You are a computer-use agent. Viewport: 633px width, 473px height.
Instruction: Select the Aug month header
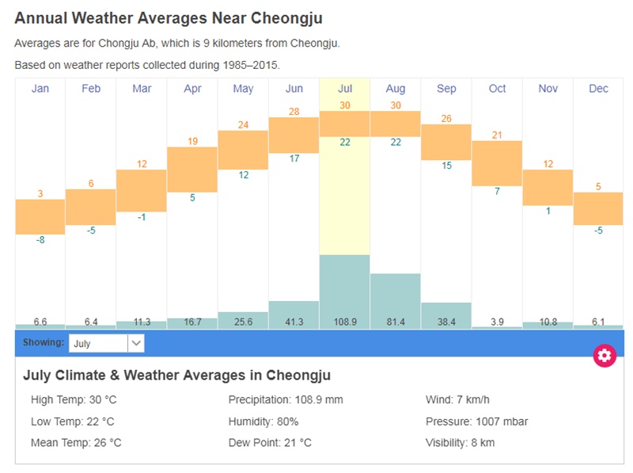[396, 89]
